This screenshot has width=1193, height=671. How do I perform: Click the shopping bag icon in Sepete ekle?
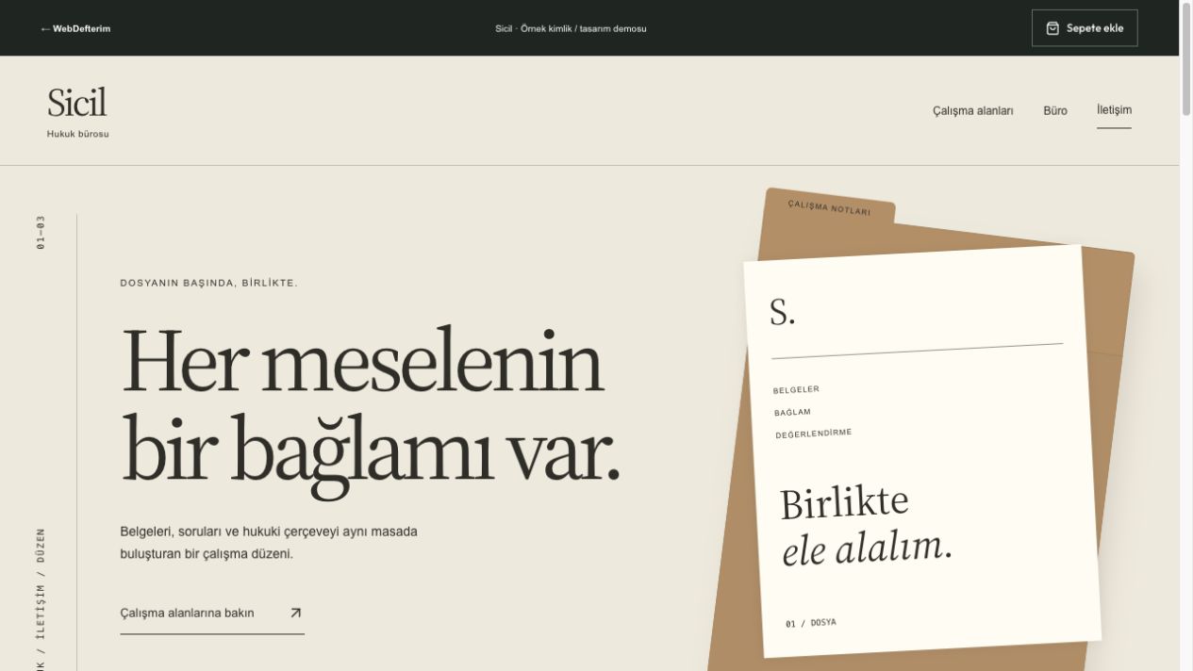point(1052,28)
